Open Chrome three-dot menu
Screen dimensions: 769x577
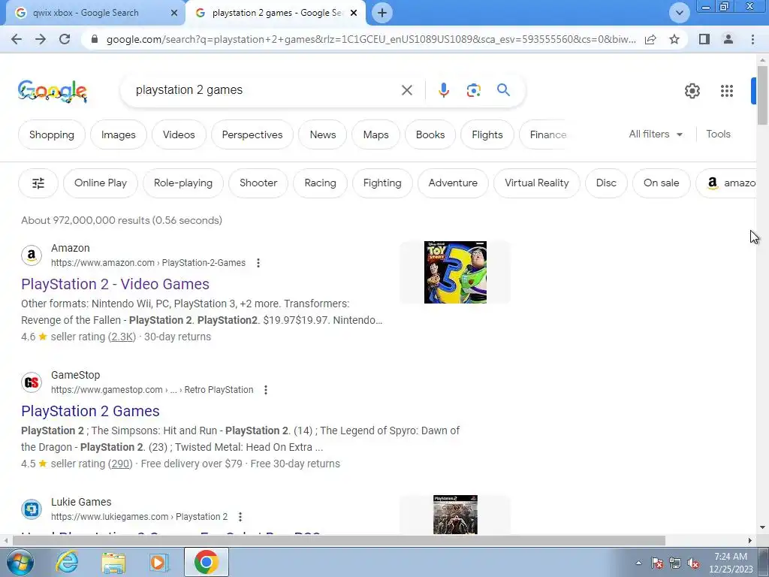coord(752,39)
